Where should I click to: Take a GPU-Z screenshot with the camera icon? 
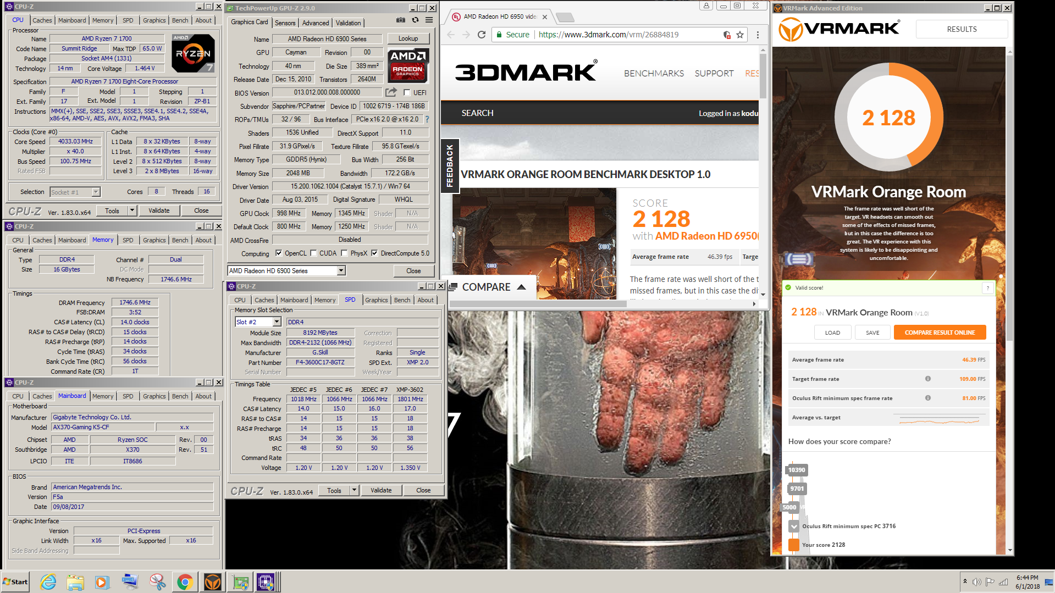[401, 20]
